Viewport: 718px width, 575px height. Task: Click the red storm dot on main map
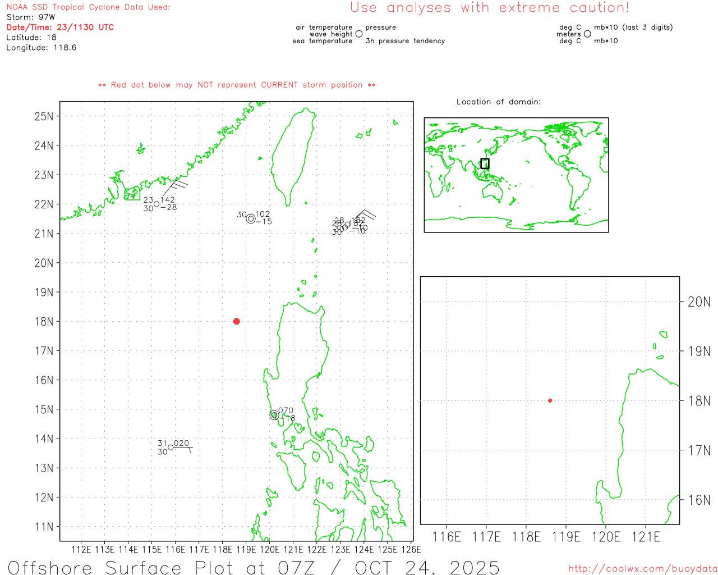point(236,321)
